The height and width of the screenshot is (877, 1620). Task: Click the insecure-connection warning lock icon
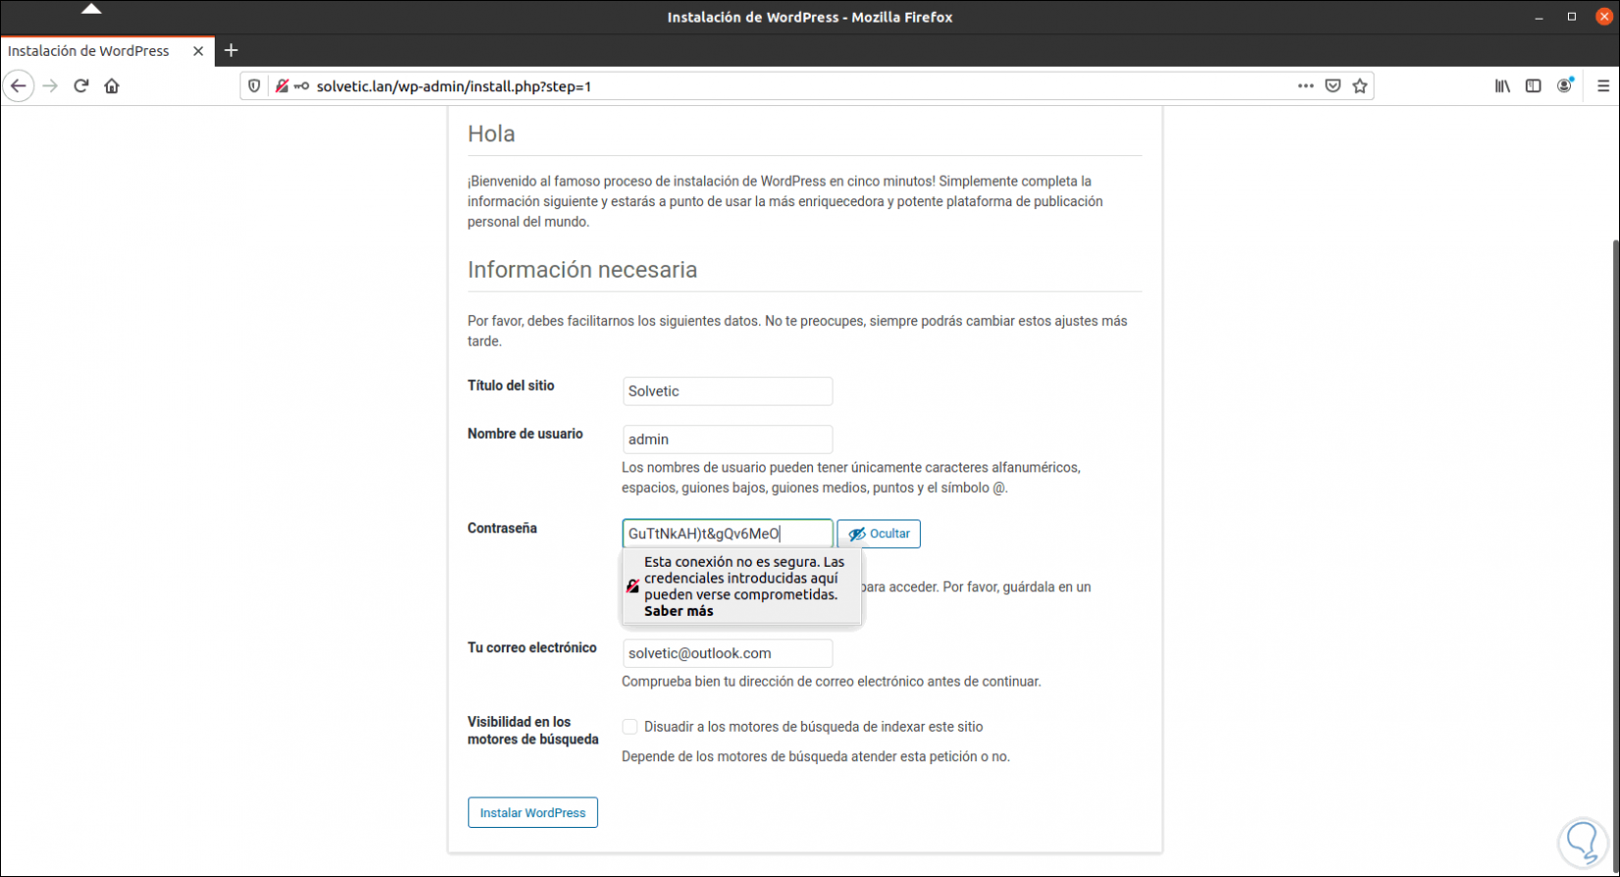(x=632, y=586)
